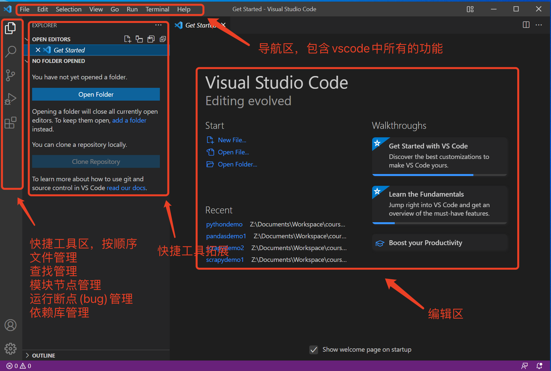Open the Extensions view
The height and width of the screenshot is (371, 551).
[x=10, y=123]
